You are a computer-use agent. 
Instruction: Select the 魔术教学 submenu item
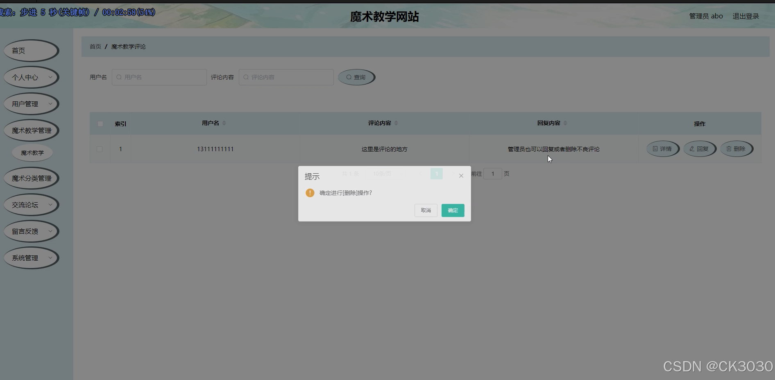pyautogui.click(x=32, y=153)
